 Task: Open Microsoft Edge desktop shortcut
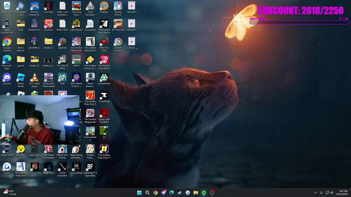(x=7, y=62)
